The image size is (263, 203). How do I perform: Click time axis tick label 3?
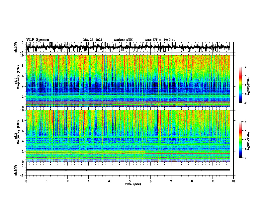click(88, 181)
